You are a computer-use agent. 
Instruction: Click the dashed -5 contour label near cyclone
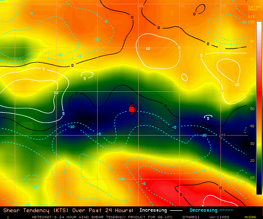174,127
